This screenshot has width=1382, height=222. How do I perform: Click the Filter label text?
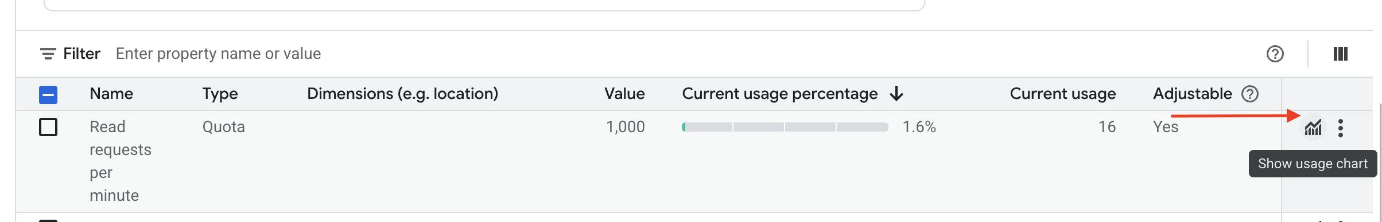click(81, 54)
